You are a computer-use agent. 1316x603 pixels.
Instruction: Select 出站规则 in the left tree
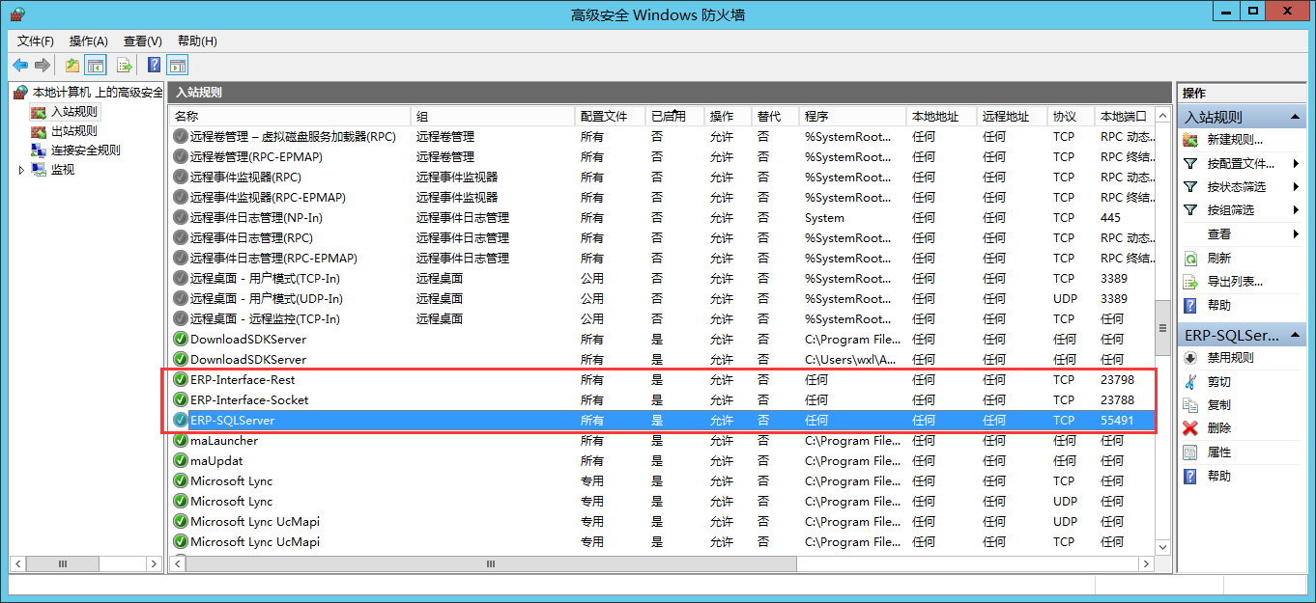[x=73, y=131]
